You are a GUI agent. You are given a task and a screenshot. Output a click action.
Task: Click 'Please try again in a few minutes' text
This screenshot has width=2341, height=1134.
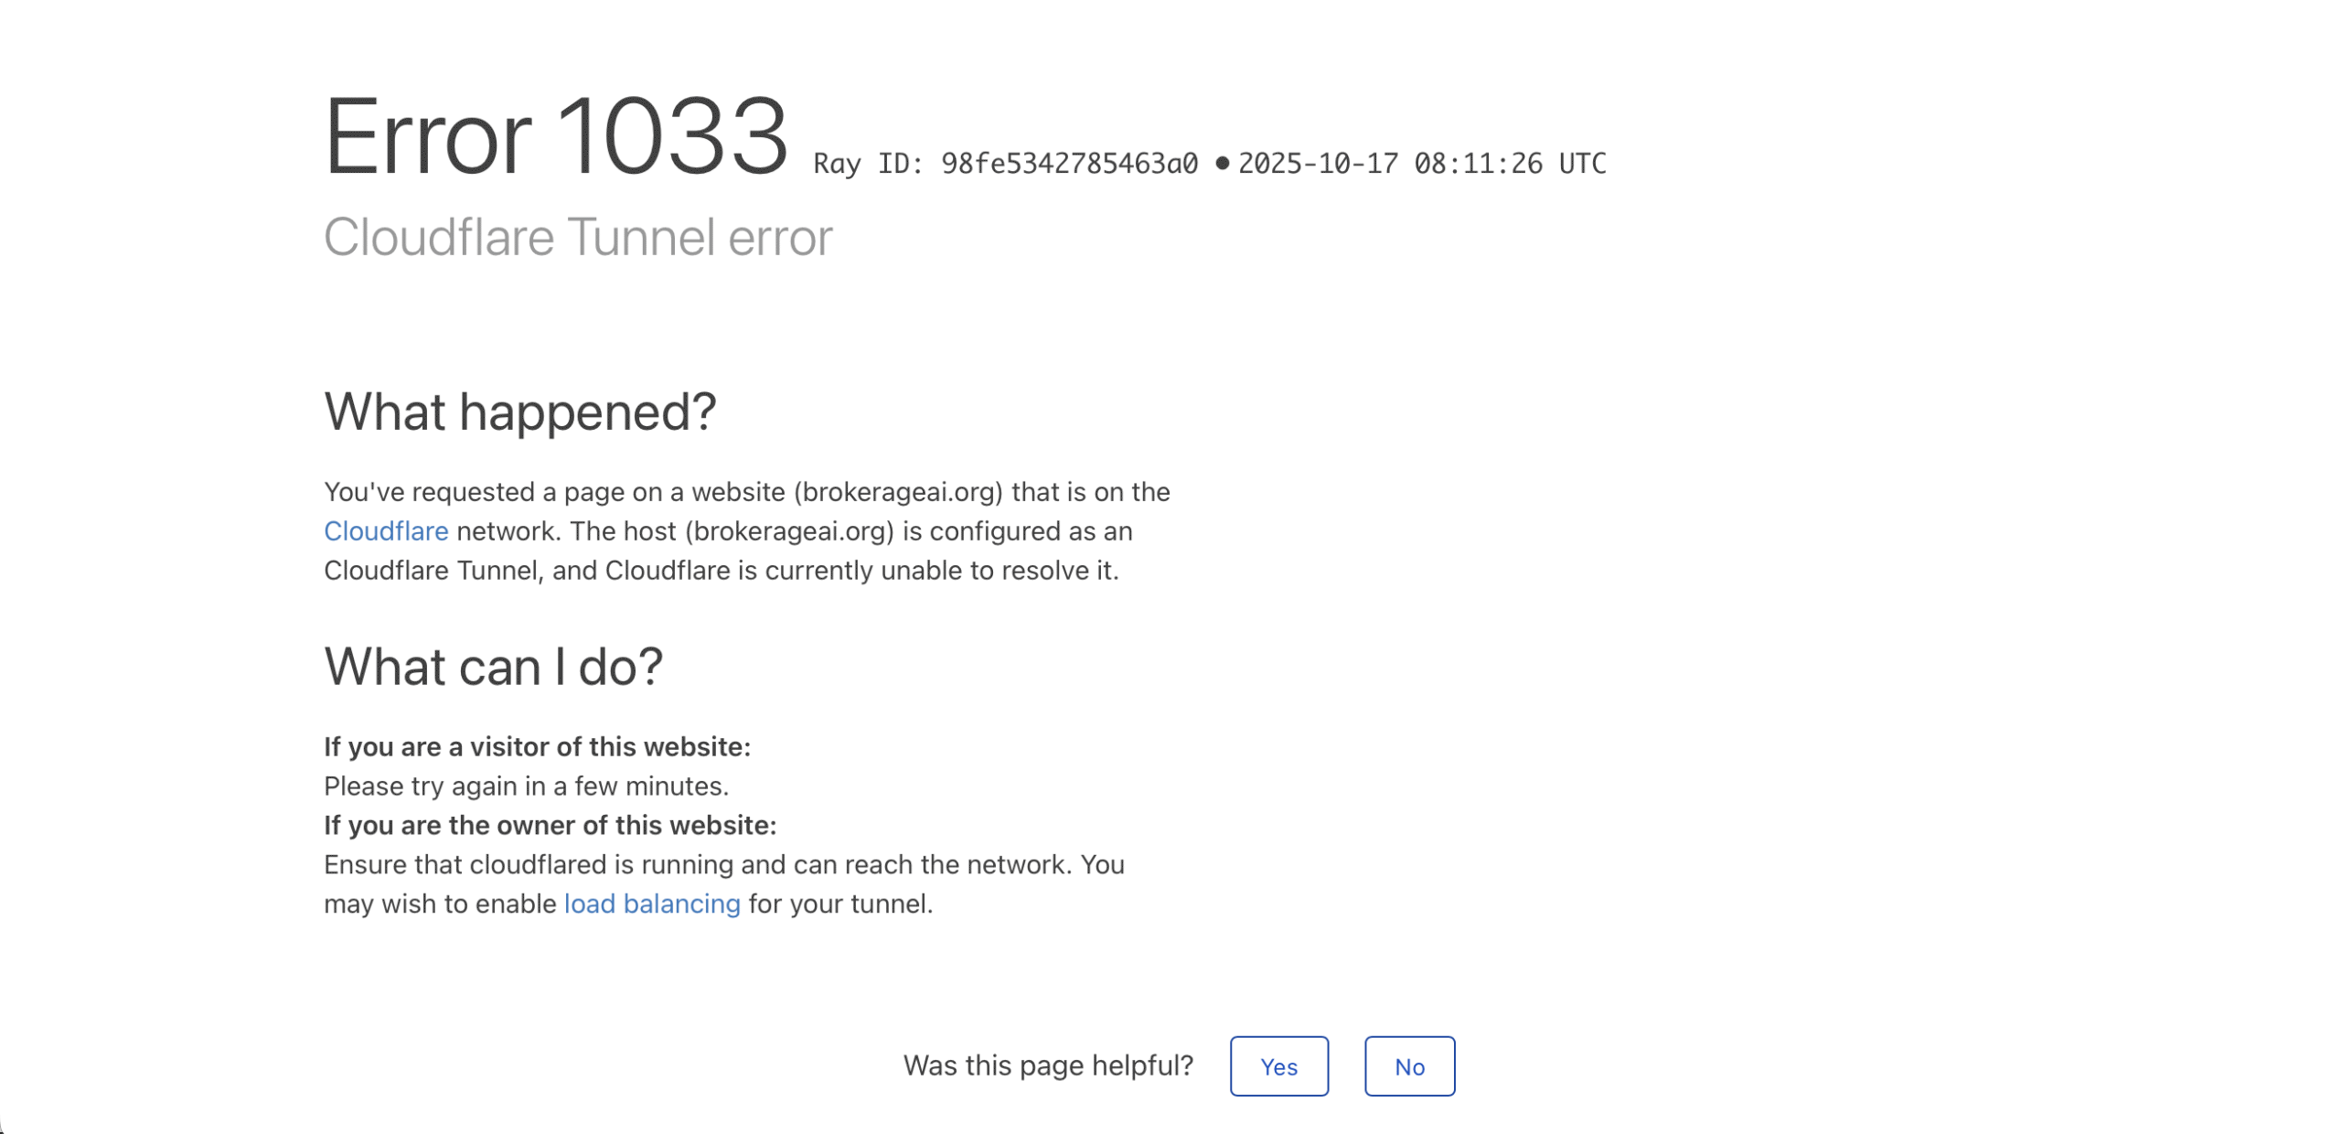[526, 786]
